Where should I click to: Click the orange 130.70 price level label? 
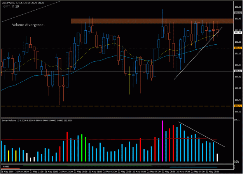[238, 106]
